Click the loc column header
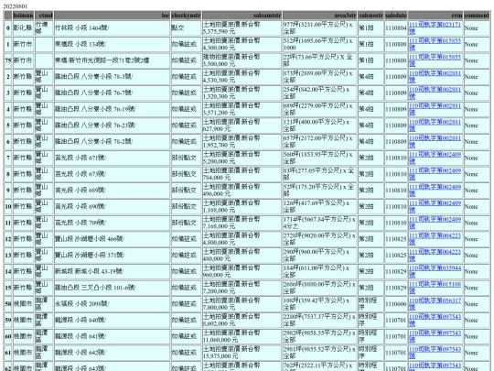The width and height of the screenshot is (494, 371). (x=112, y=16)
